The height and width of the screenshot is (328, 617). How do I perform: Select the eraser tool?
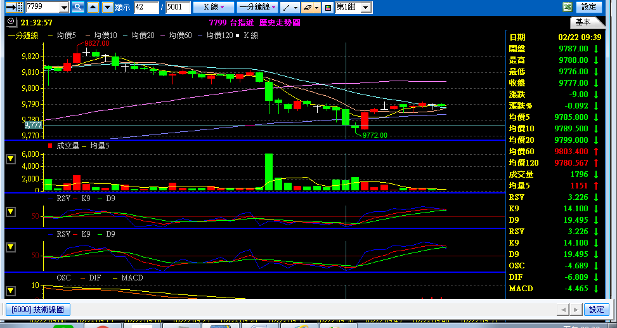(308, 7)
